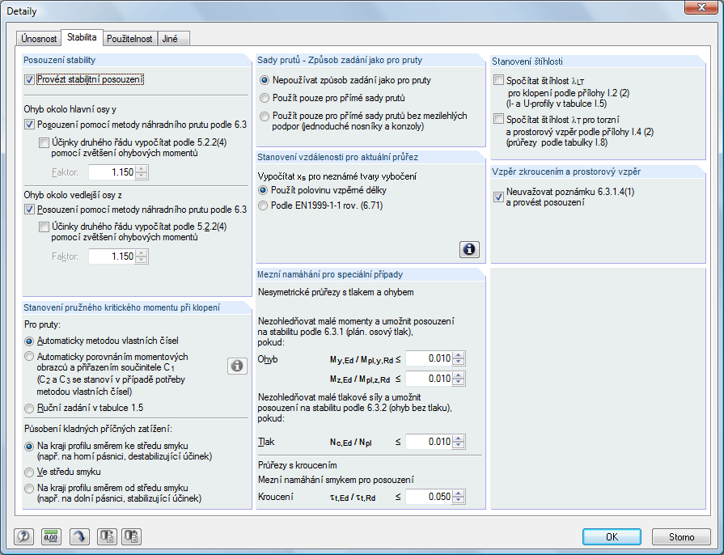Click the Kroucení 0.050 value field

[x=429, y=497]
